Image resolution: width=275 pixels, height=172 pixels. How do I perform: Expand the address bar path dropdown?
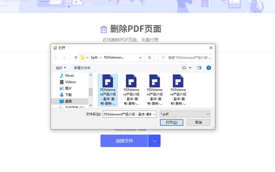pyautogui.click(x=140, y=58)
